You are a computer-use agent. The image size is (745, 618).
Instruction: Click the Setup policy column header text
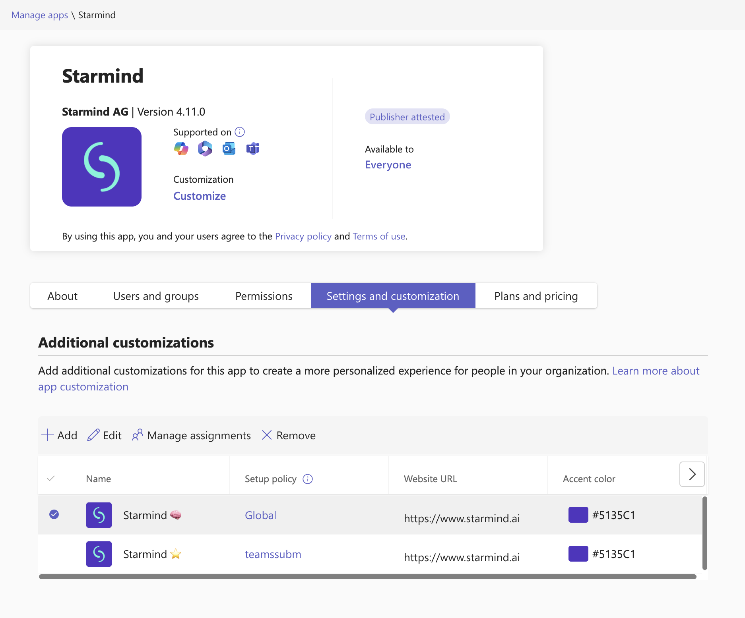click(x=271, y=479)
